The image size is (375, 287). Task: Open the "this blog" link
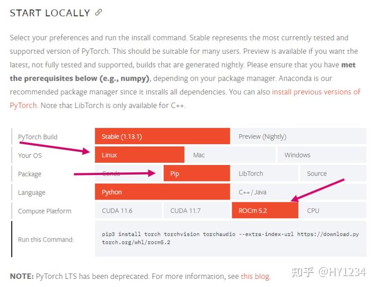(255, 276)
